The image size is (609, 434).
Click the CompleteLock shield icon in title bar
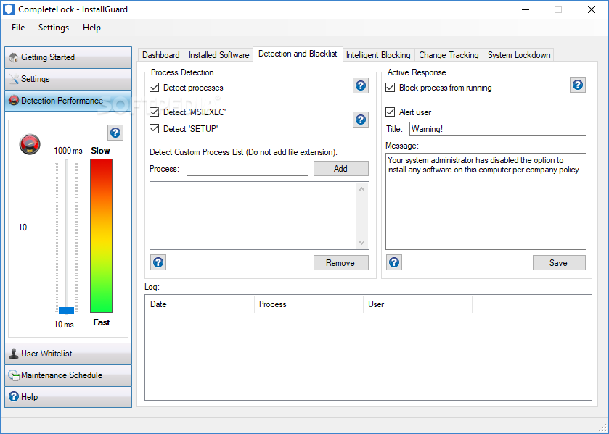pyautogui.click(x=9, y=9)
